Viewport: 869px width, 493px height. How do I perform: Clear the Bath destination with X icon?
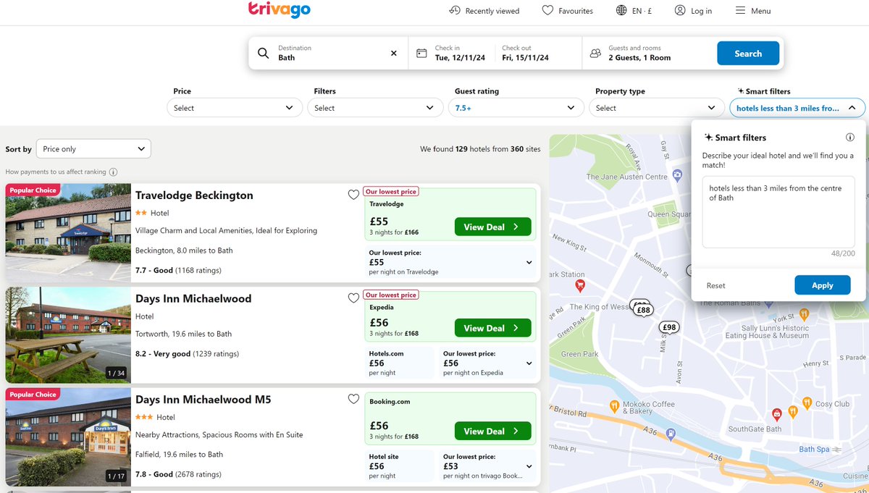coord(394,53)
